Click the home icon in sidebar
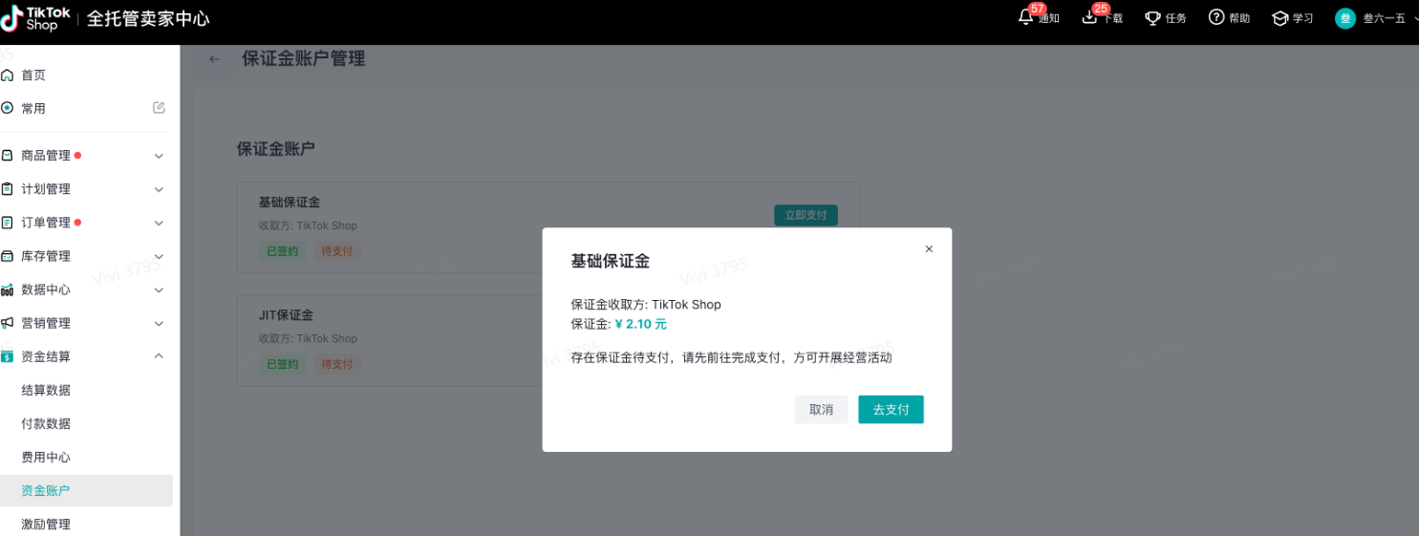This screenshot has height=536, width=1419. pos(8,75)
